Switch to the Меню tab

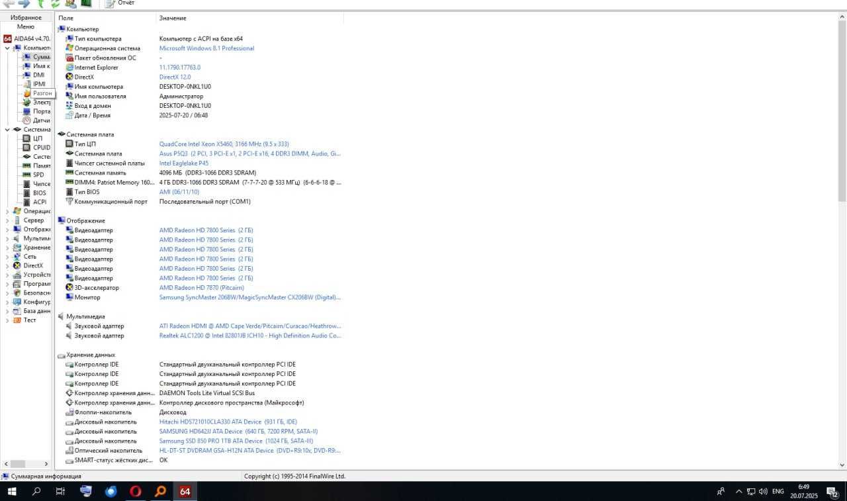coord(26,26)
